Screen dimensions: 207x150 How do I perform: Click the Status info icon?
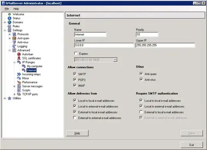[x=9, y=18]
